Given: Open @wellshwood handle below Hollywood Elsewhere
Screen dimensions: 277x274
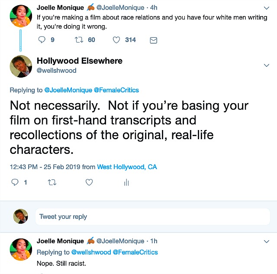Looking at the screenshot, I should point(56,70).
